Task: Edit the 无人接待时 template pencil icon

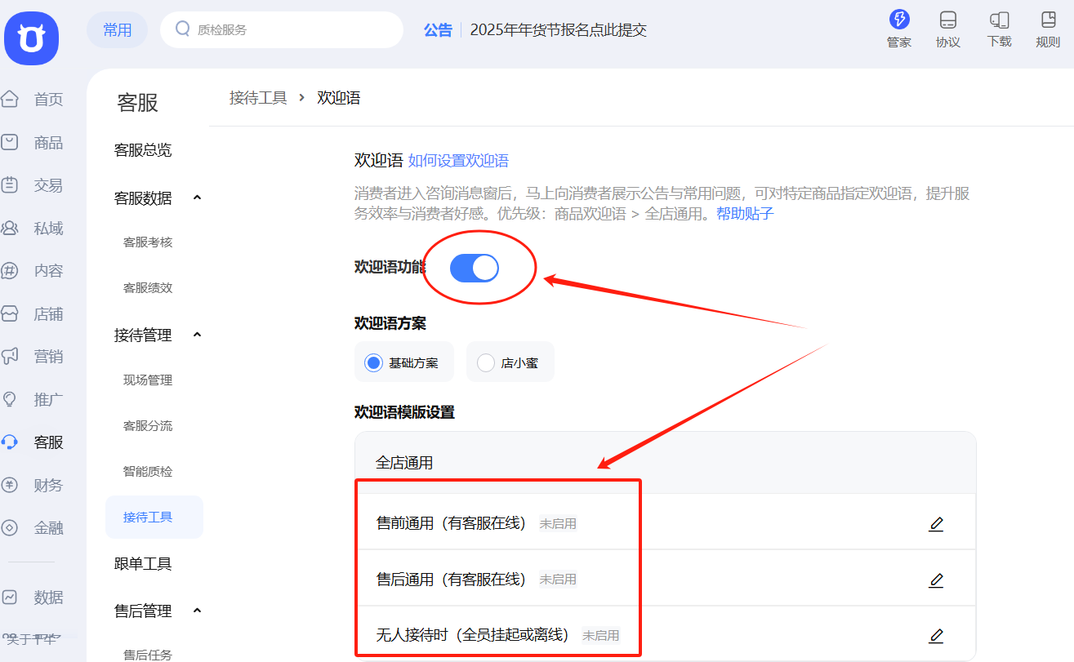Action: (936, 635)
